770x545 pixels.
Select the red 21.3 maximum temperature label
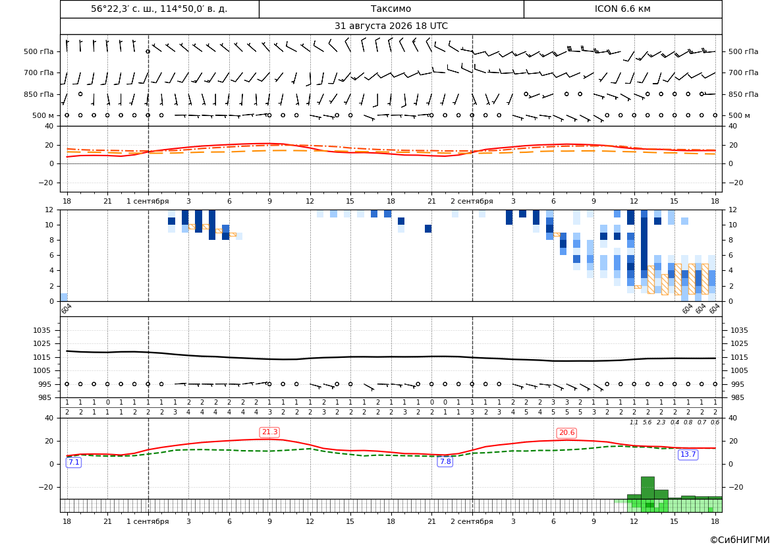point(269,432)
